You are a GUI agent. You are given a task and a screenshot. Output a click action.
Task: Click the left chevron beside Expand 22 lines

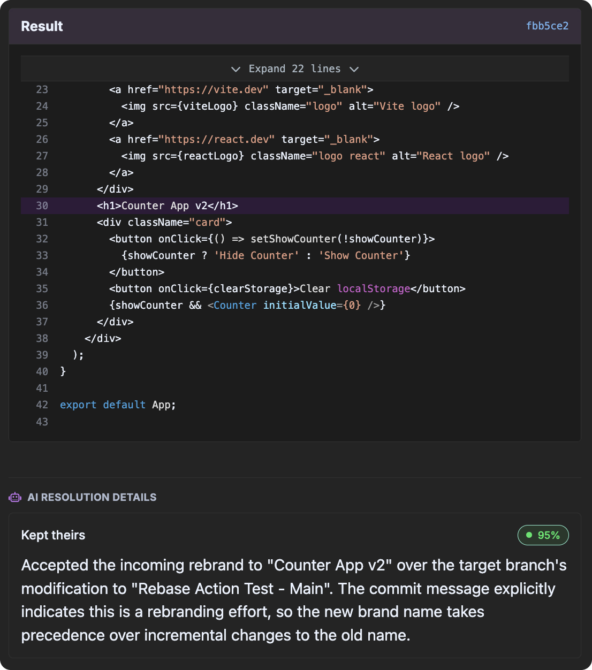point(236,69)
